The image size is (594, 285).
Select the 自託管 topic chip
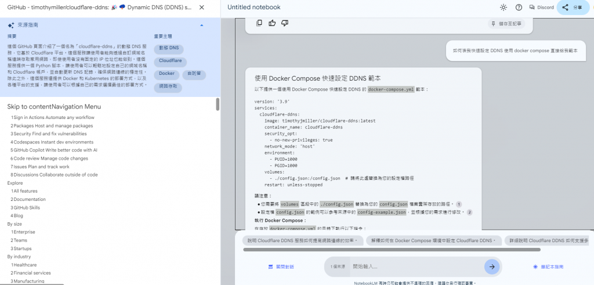(x=194, y=74)
